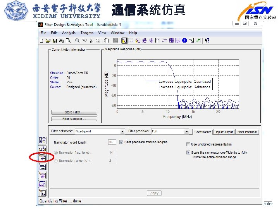Open the Window menu
The image size is (279, 209).
pos(118,33)
